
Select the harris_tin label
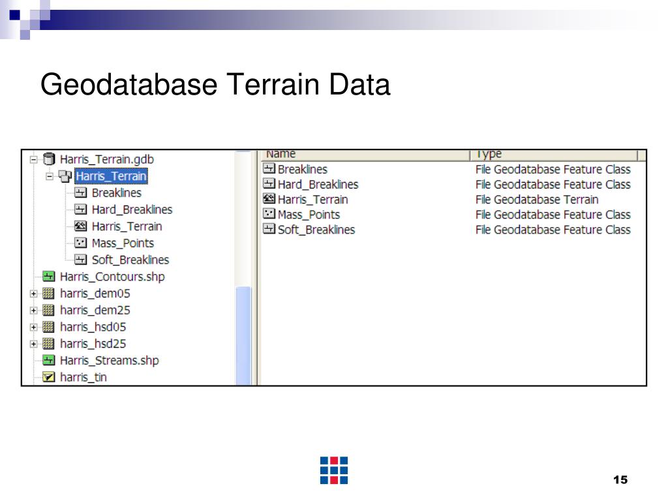[83, 377]
